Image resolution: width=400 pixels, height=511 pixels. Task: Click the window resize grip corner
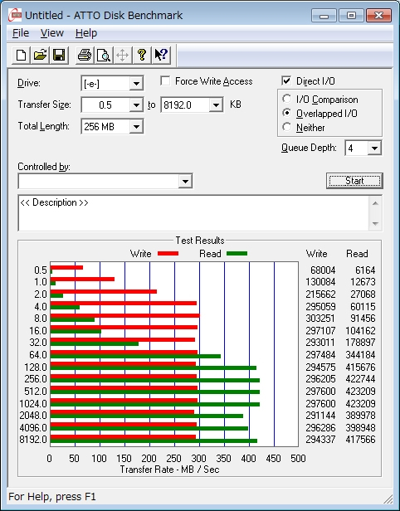388,499
